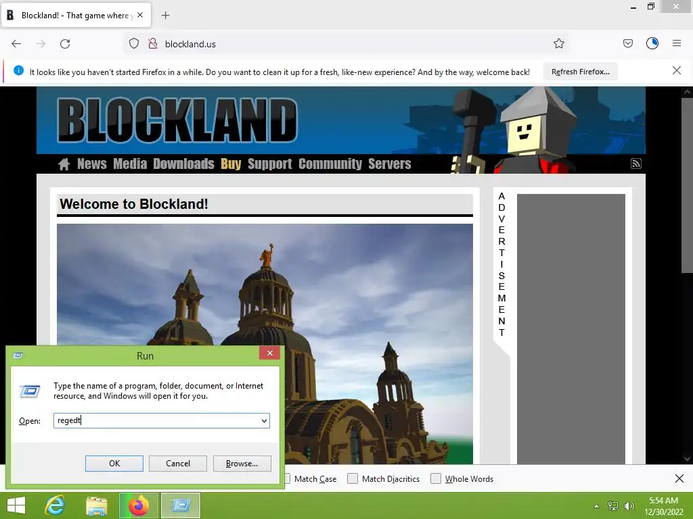Enable the Whole Words checkbox
The height and width of the screenshot is (519, 693).
(x=436, y=478)
